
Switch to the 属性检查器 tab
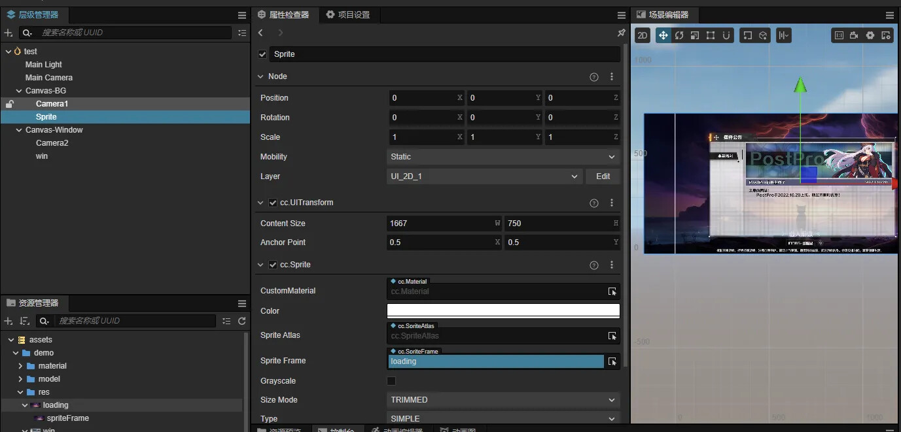pyautogui.click(x=283, y=14)
